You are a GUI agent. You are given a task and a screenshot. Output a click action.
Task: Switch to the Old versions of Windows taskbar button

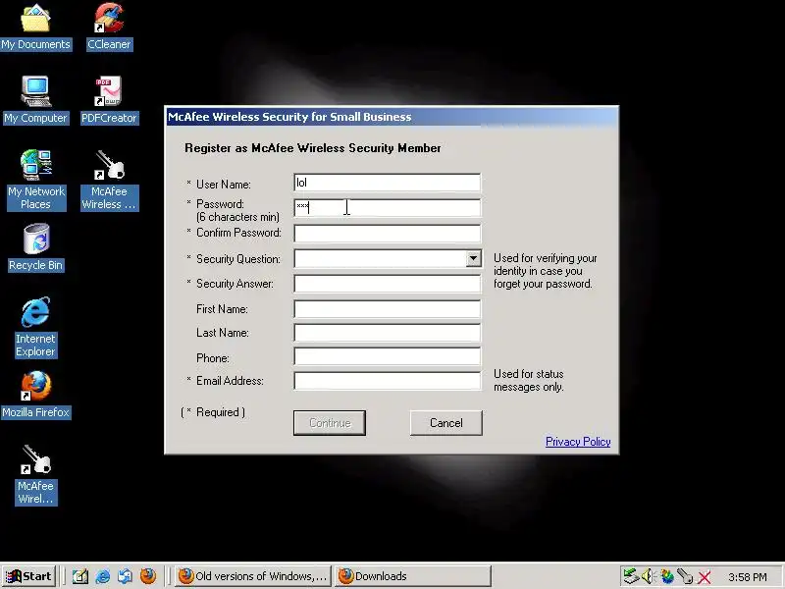[x=253, y=576]
